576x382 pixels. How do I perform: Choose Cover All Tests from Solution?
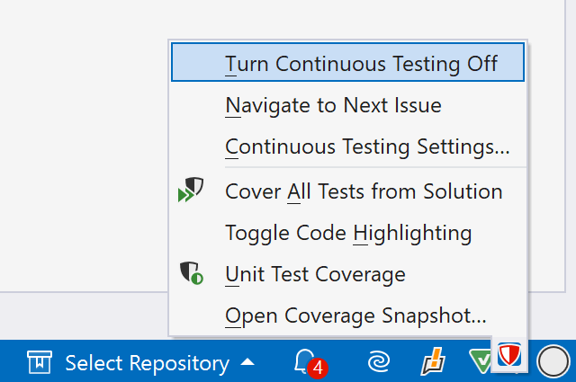coord(364,191)
